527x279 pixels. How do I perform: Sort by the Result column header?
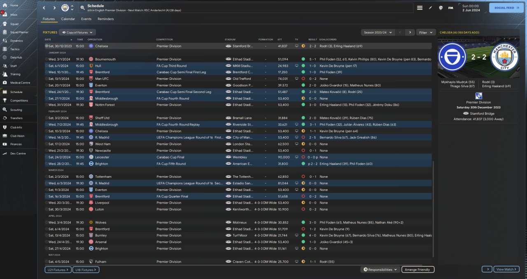point(313,40)
